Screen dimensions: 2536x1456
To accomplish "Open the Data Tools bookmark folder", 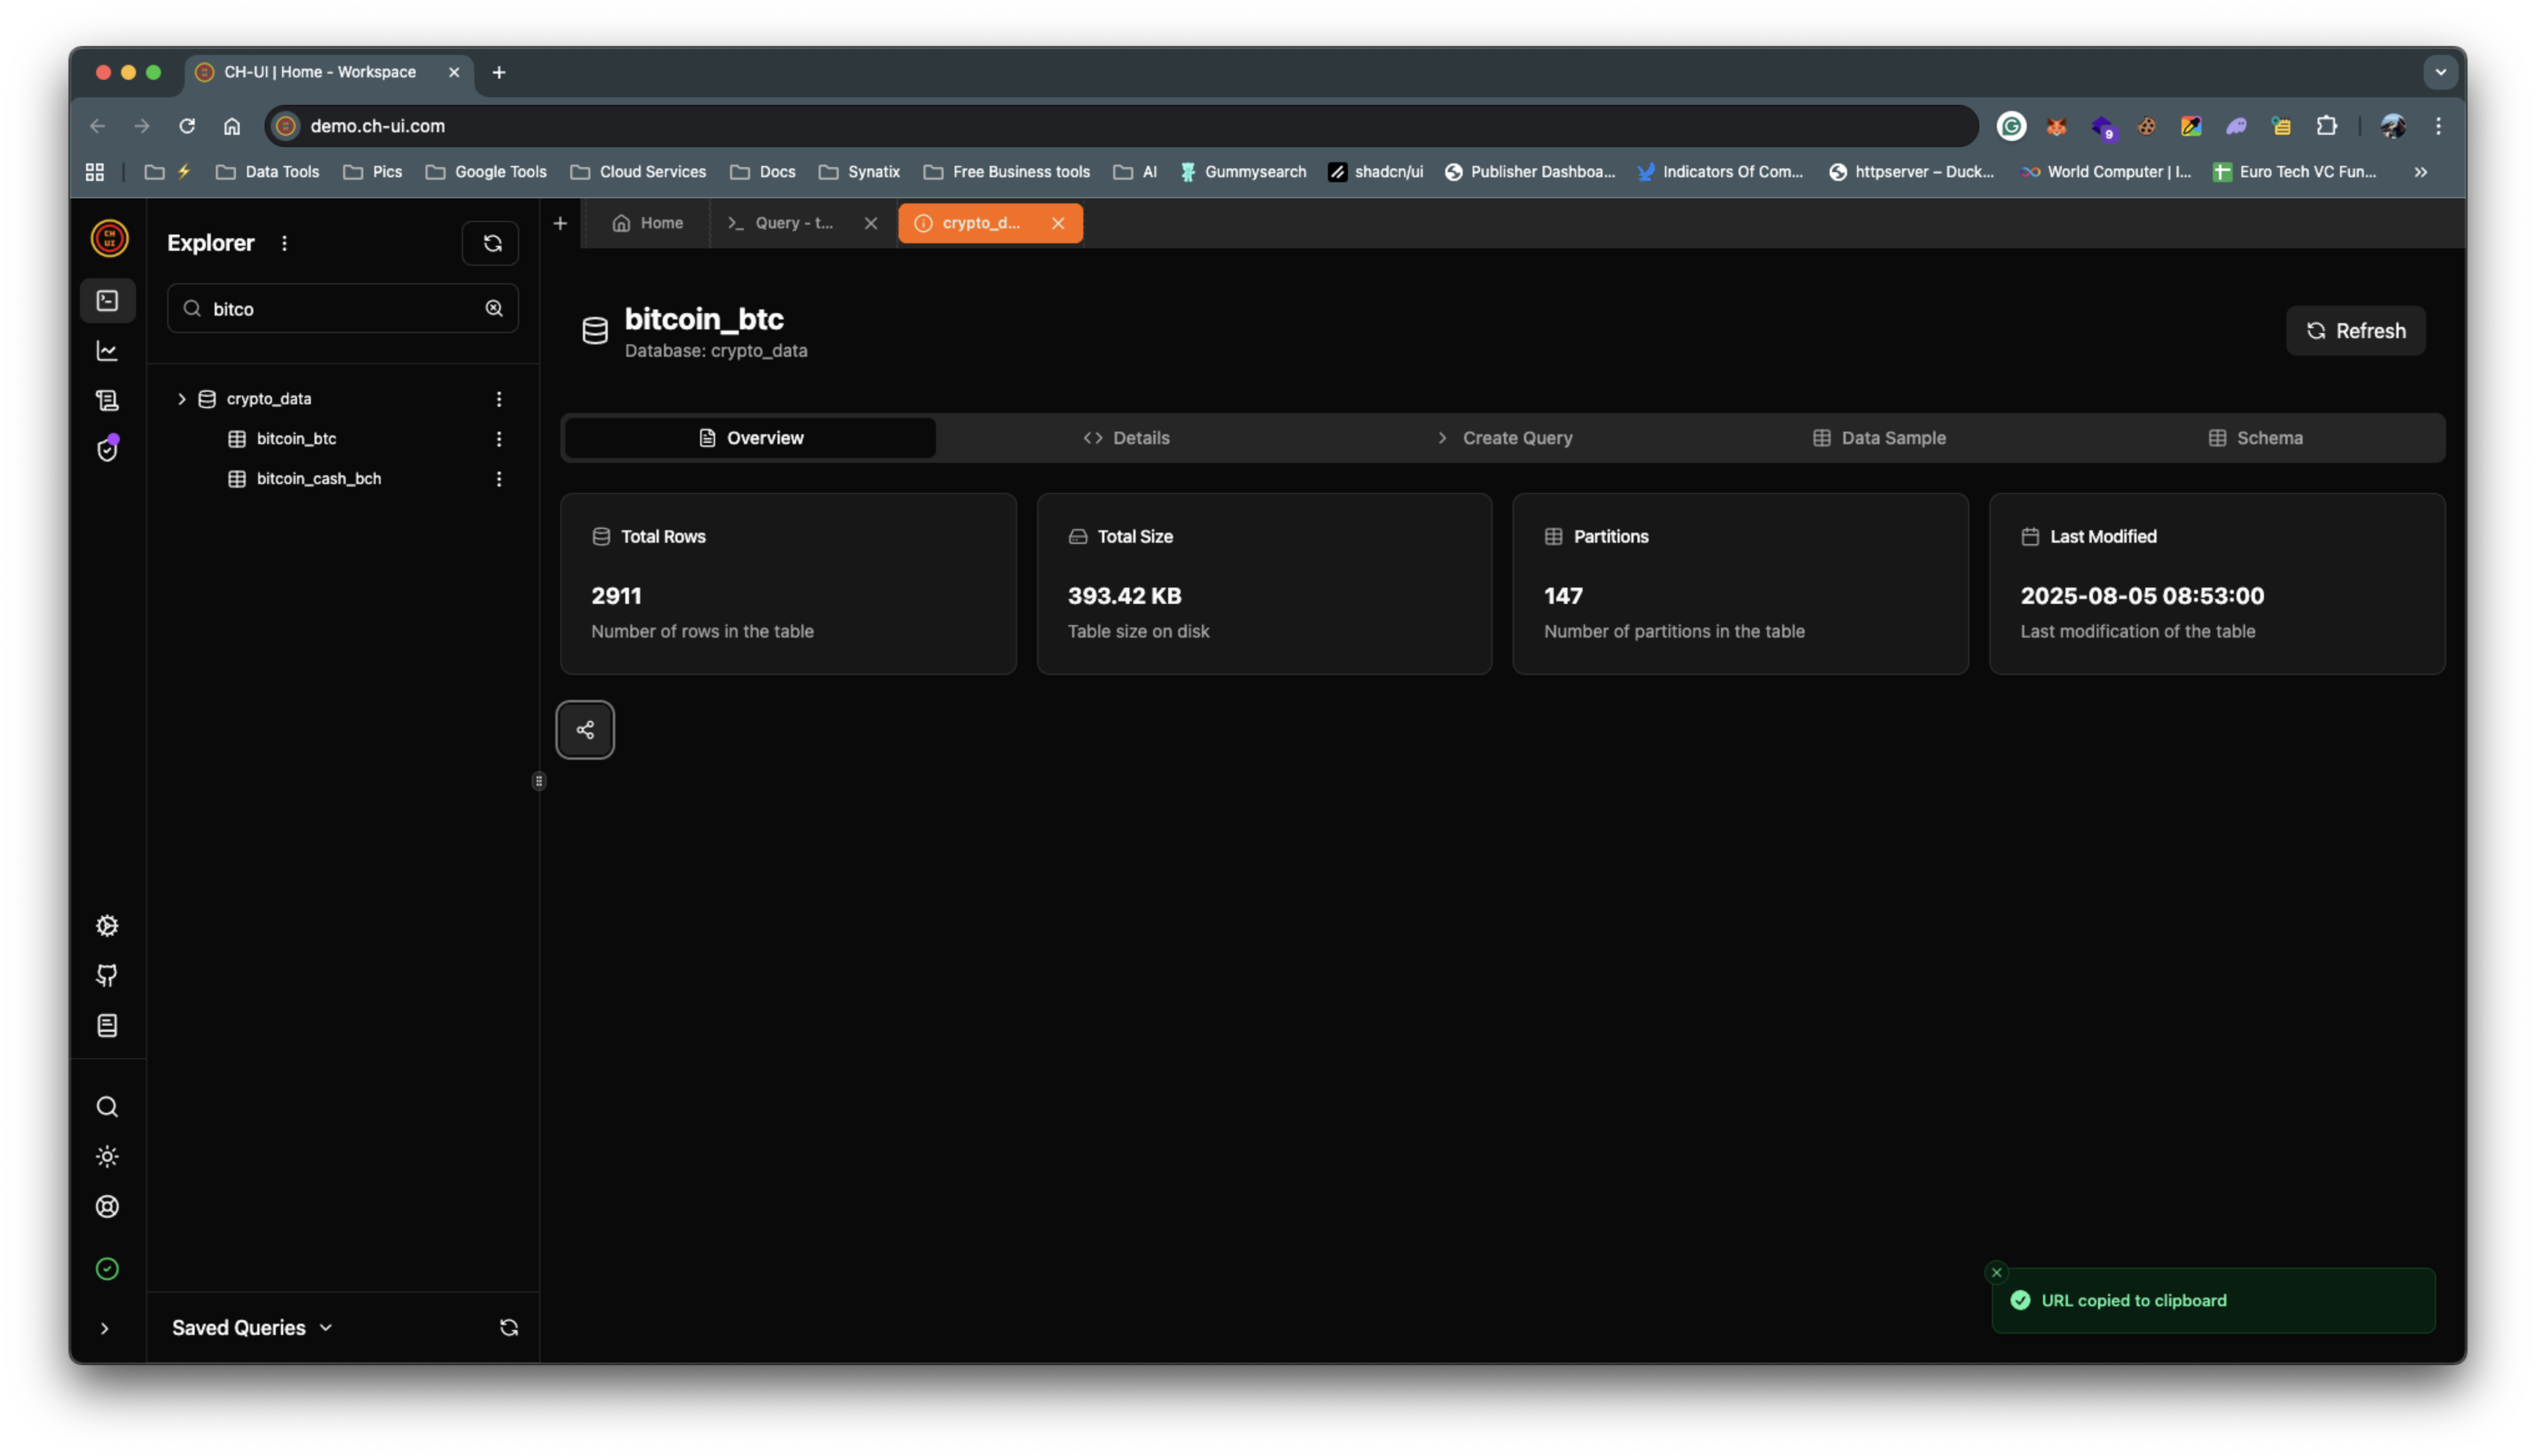I will pos(268,172).
